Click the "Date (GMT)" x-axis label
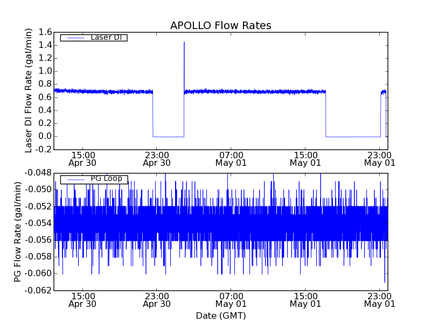This screenshot has width=431, height=323. [x=220, y=315]
